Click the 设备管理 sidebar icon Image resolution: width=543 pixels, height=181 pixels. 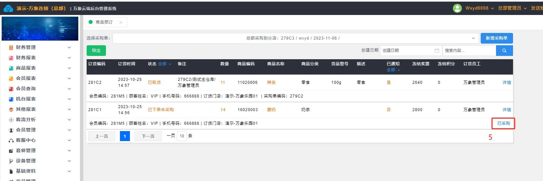click(x=11, y=161)
